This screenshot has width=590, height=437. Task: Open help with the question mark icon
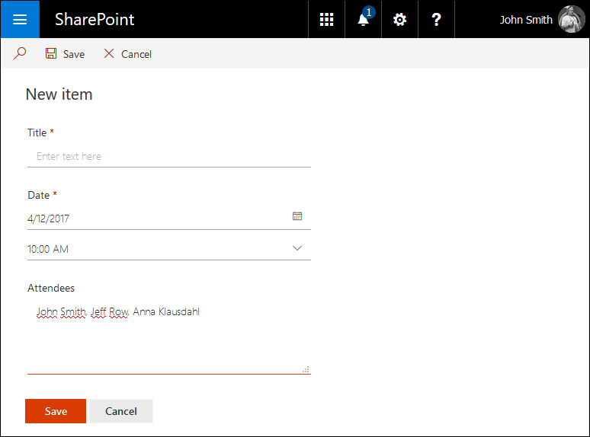(x=436, y=19)
